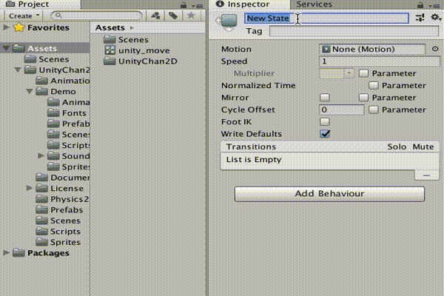This screenshot has height=296, width=444.
Task: Click the search by type filter icon
Action: (156, 16)
